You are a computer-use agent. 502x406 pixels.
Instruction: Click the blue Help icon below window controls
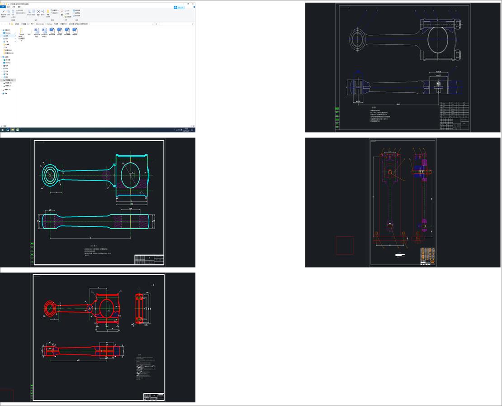194,7
